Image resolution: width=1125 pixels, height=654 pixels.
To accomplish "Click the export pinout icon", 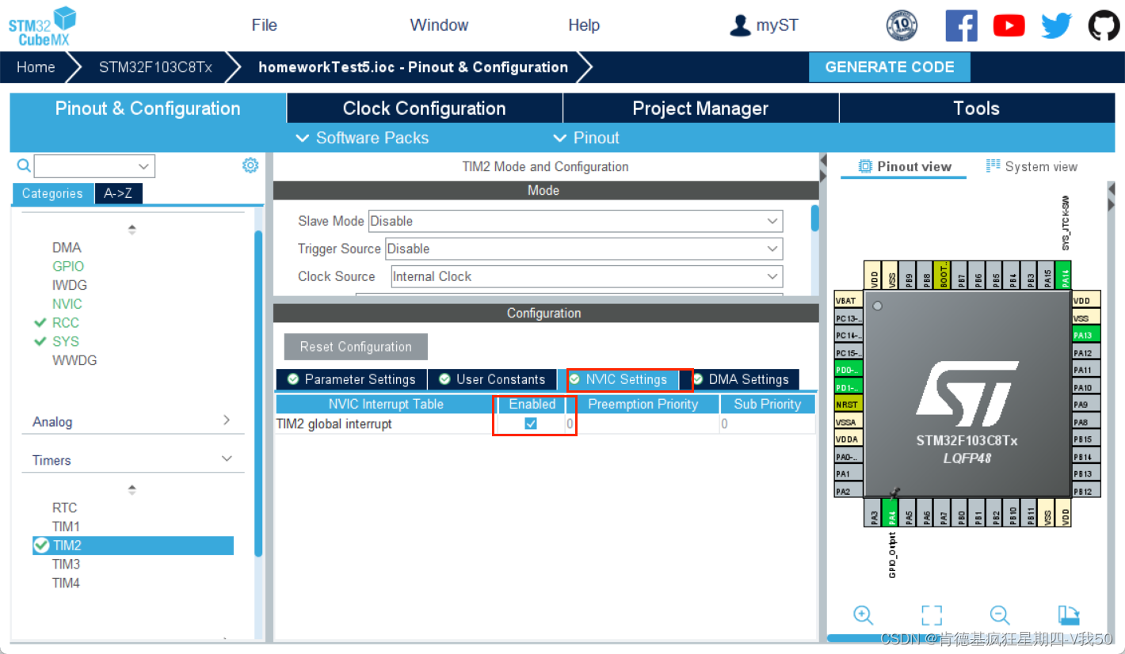I will pos(1069,614).
